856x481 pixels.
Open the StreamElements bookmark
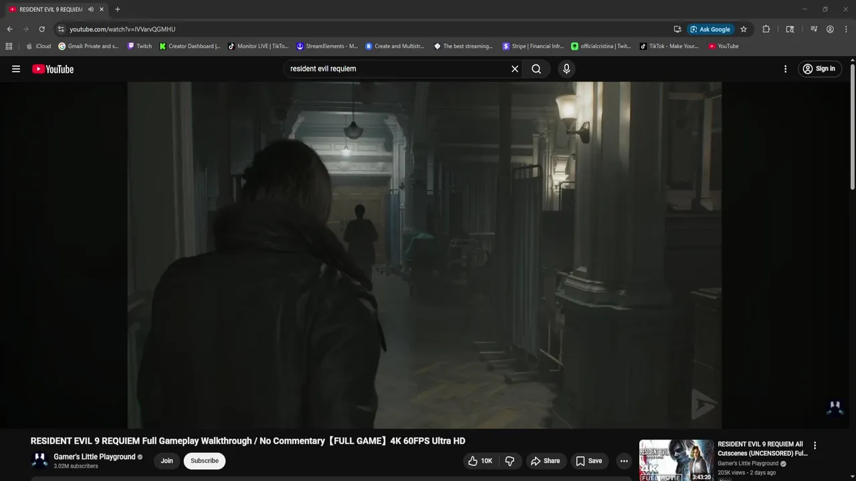click(x=327, y=46)
